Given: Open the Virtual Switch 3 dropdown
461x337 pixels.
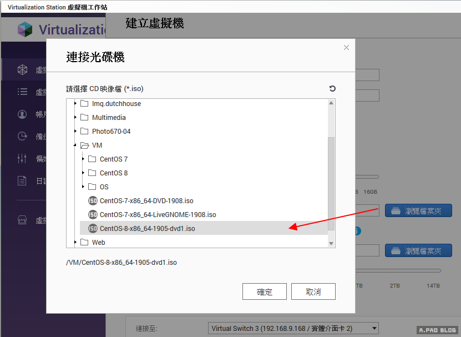Looking at the screenshot, I should point(293,328).
